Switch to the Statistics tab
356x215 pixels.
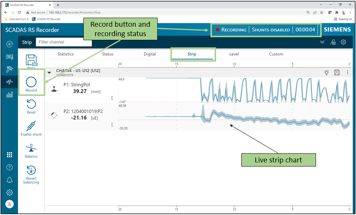click(66, 54)
